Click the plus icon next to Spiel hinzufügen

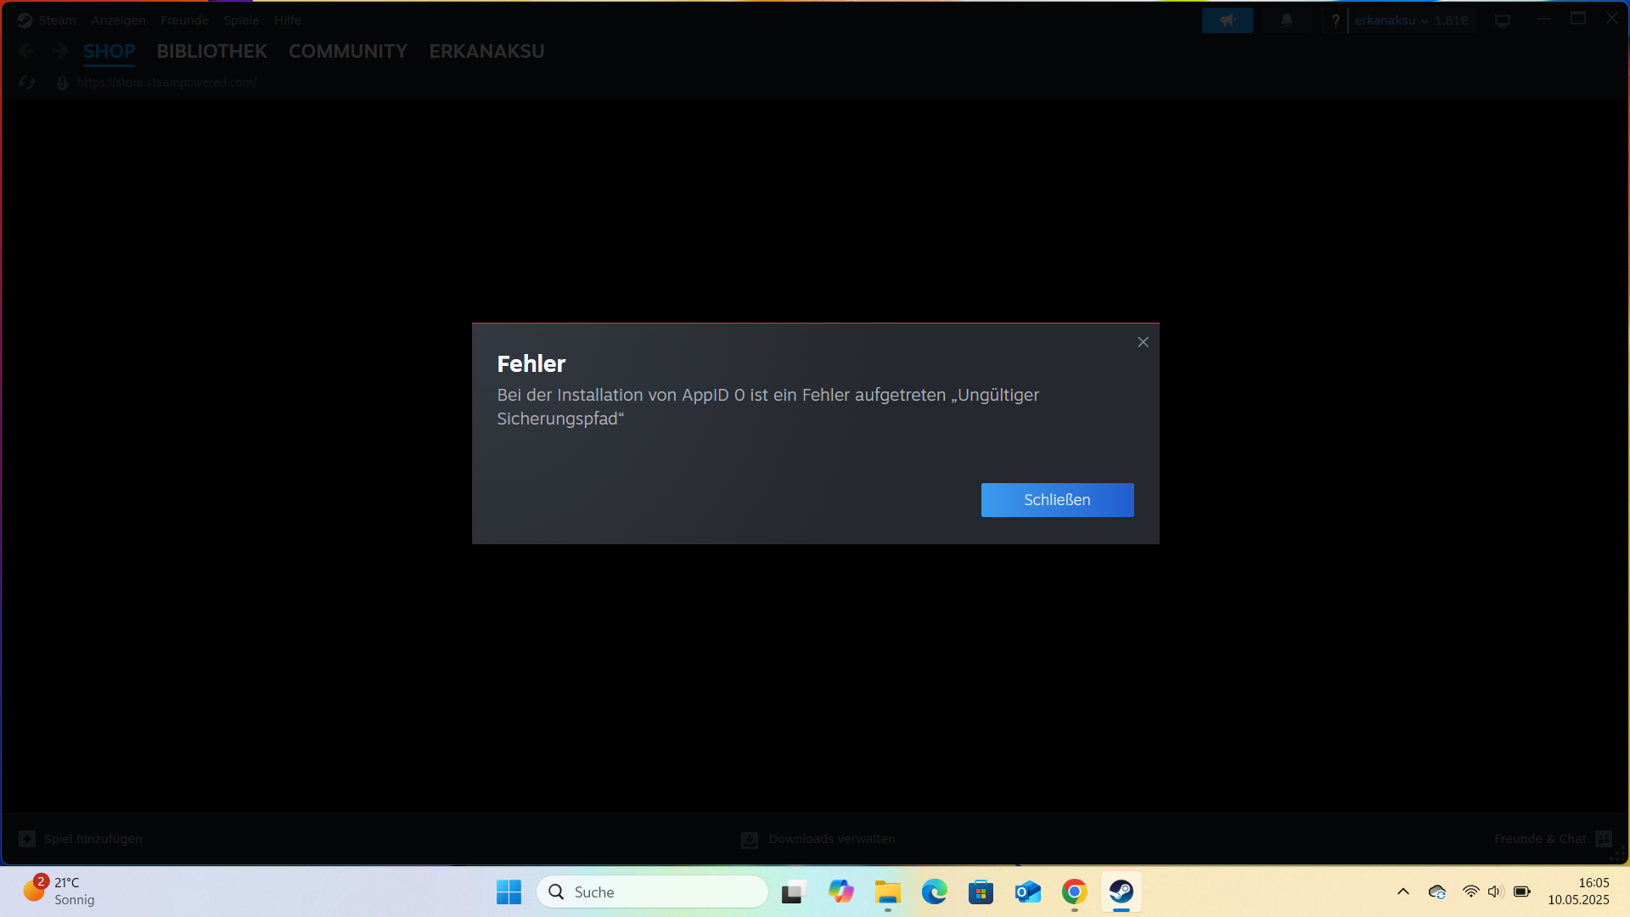(27, 838)
